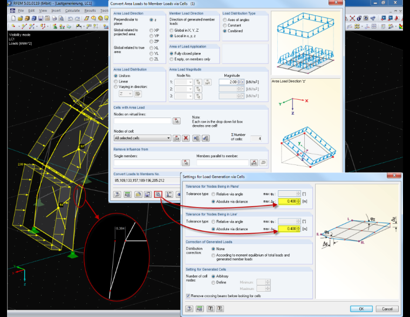Click New model icon in RFEM toolbar
The width and height of the screenshot is (410, 317).
(13, 18)
